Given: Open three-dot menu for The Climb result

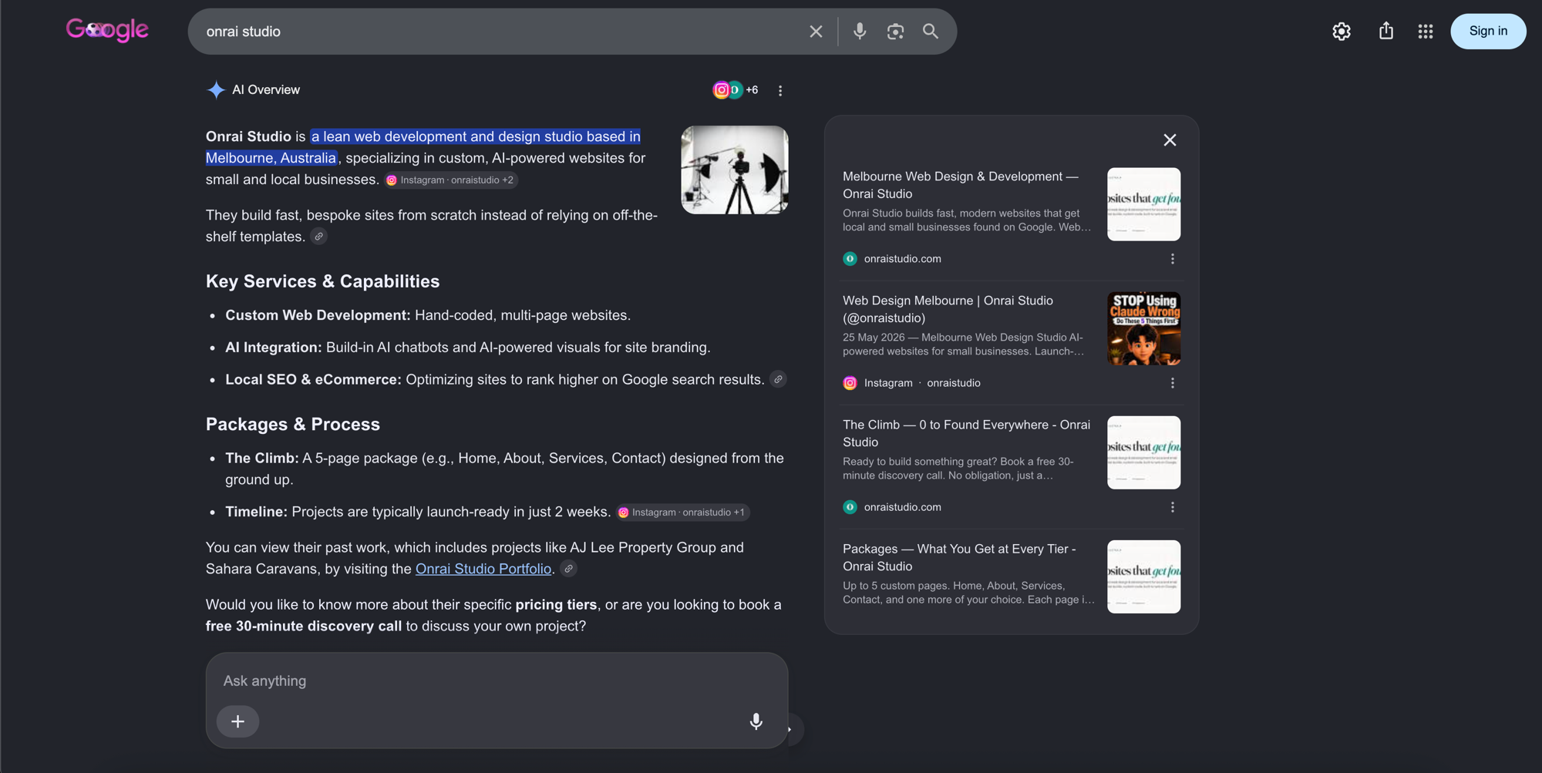Looking at the screenshot, I should pyautogui.click(x=1173, y=507).
